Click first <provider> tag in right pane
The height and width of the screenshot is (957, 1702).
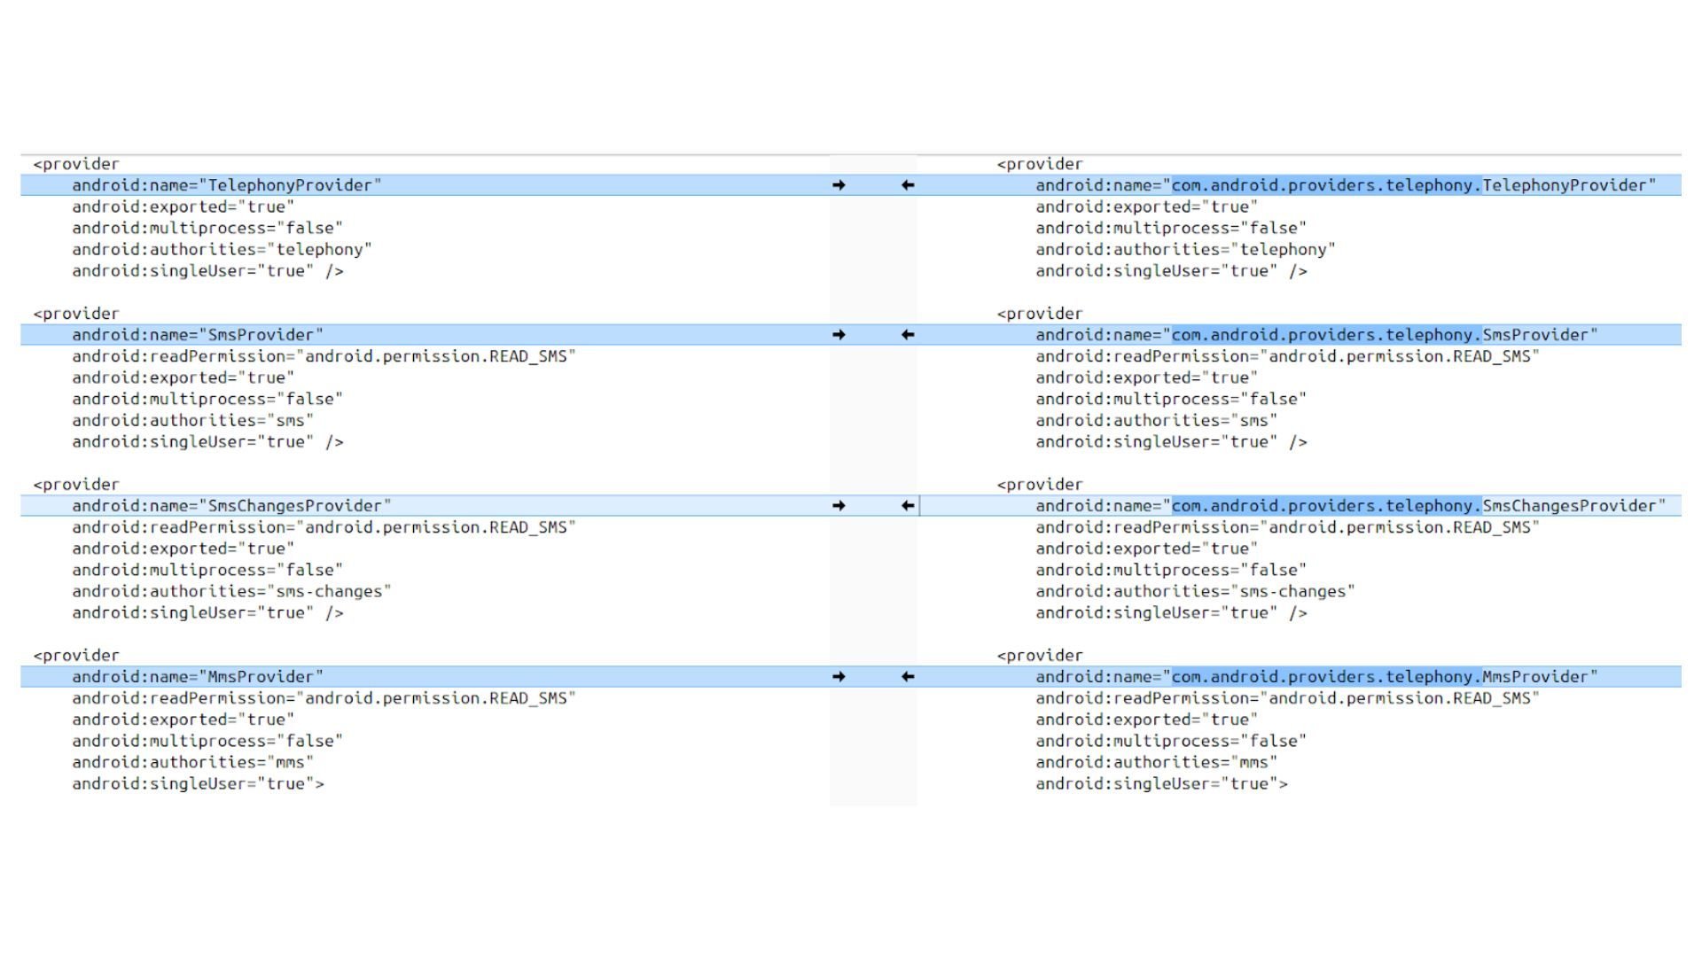(x=1039, y=164)
